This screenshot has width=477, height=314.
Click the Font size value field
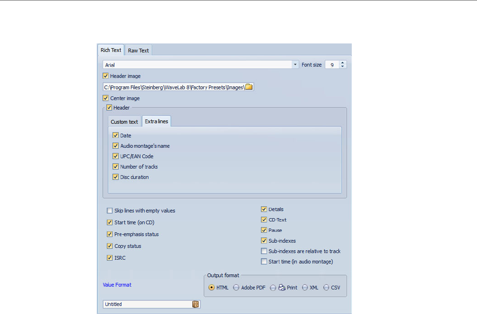332,65
